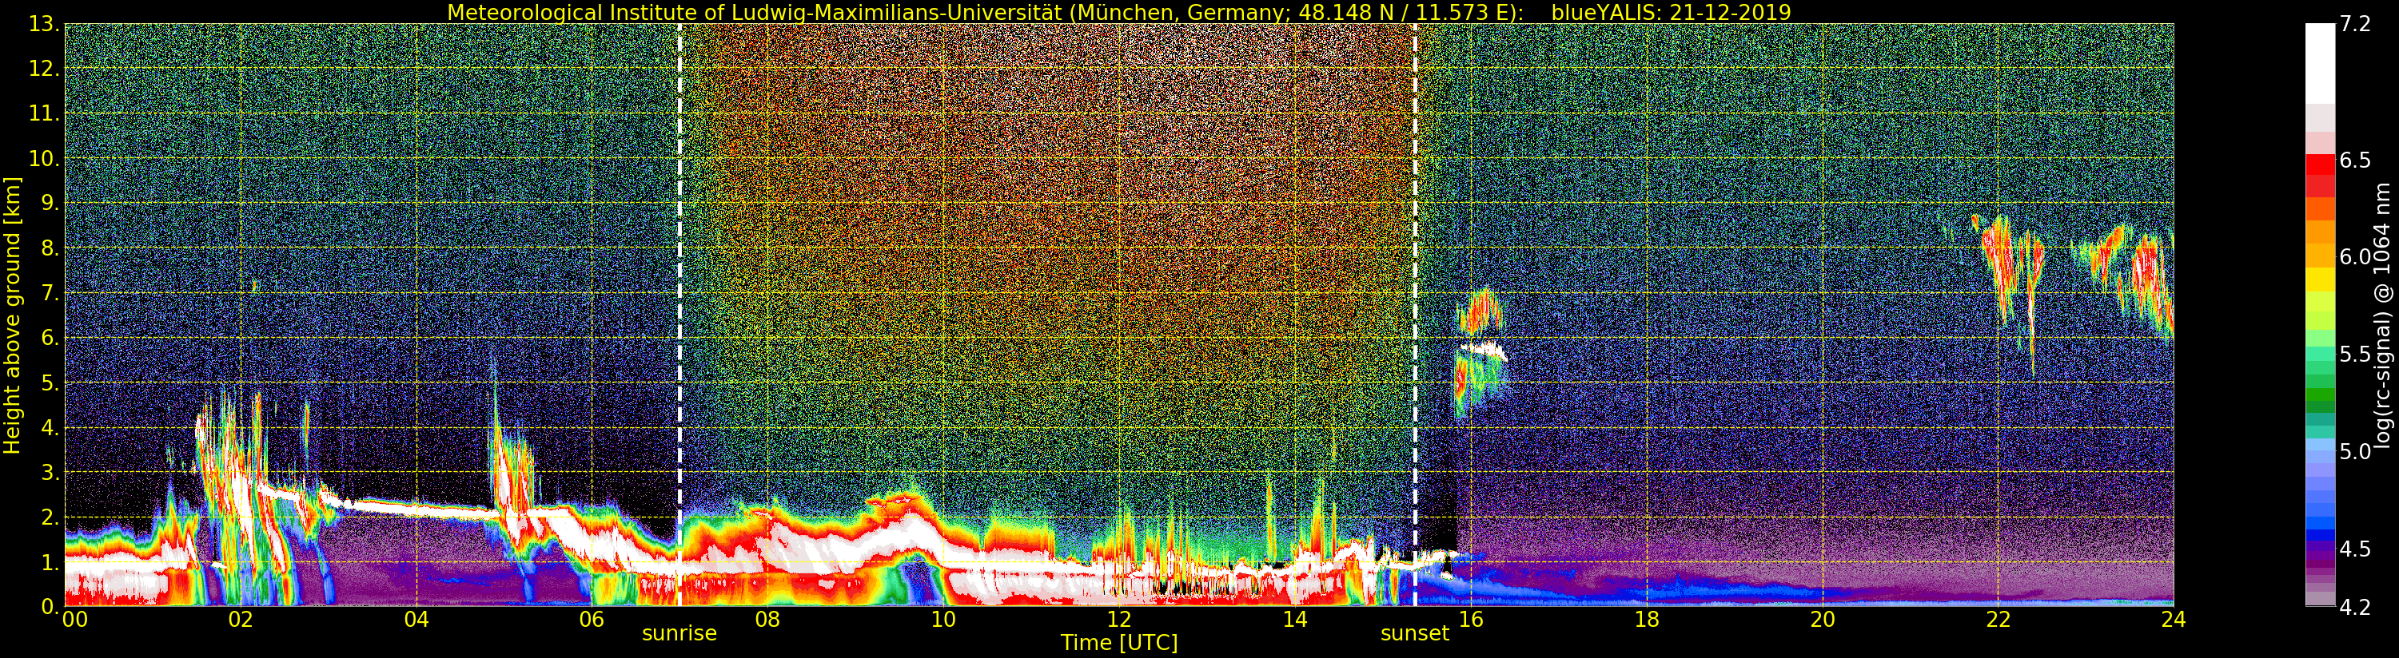Screen dimensions: 2399x658
Task: Click the green segment of the colorbar
Action: [2320, 394]
